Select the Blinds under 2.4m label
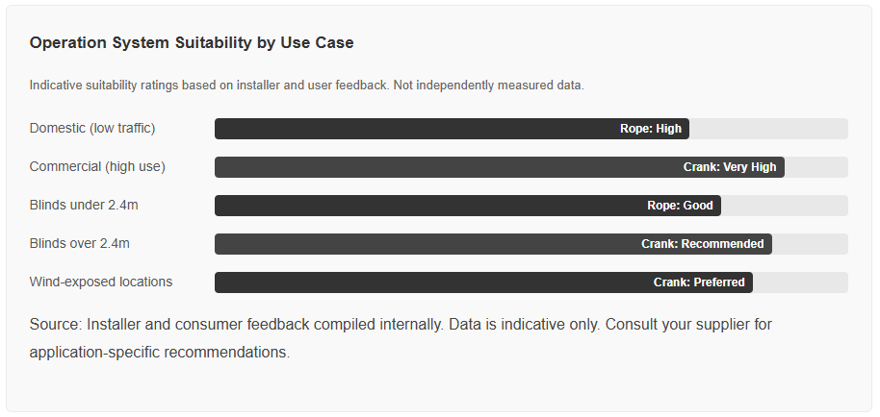The image size is (880, 417). click(x=84, y=205)
